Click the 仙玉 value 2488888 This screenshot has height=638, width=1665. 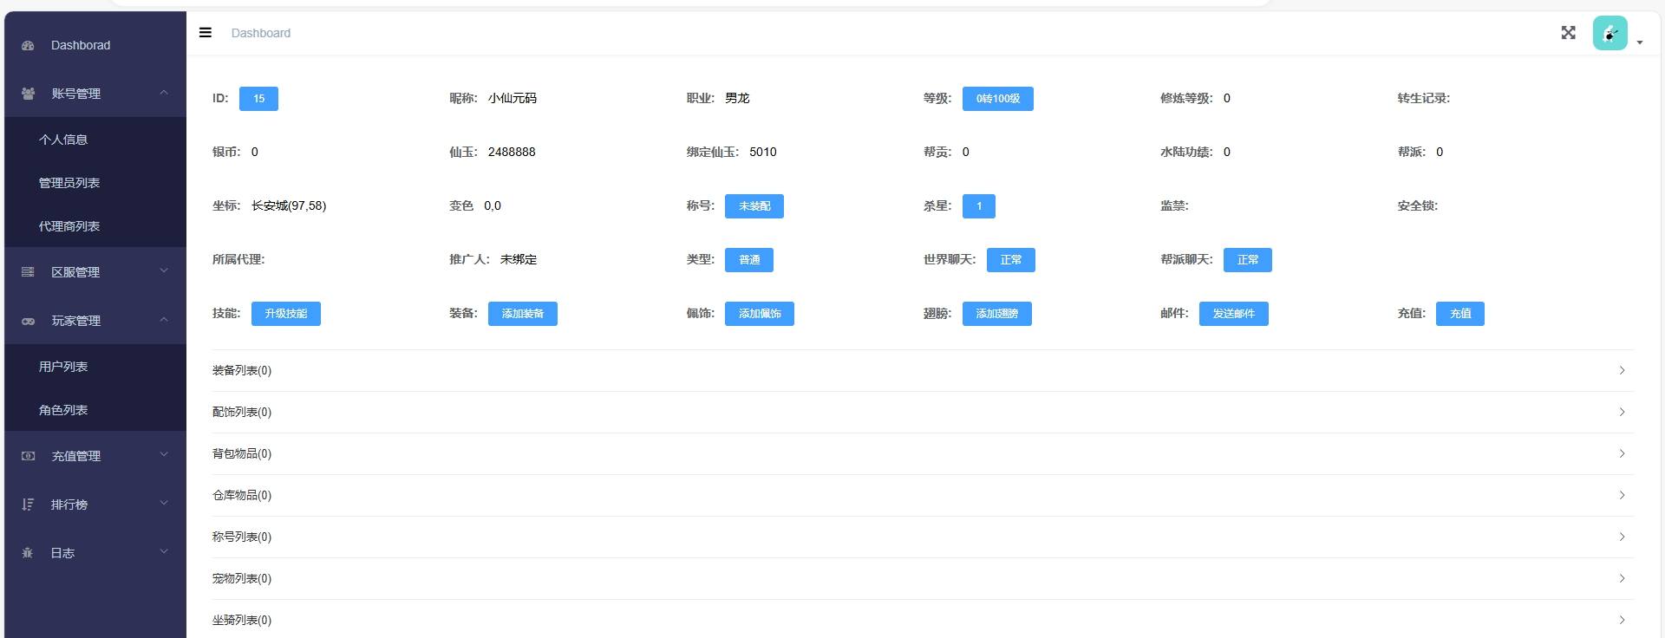tap(512, 153)
